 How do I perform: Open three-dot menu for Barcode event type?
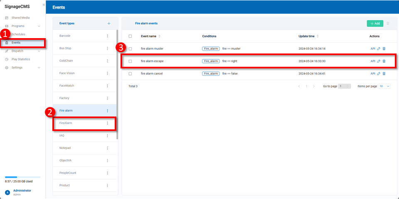click(107, 36)
